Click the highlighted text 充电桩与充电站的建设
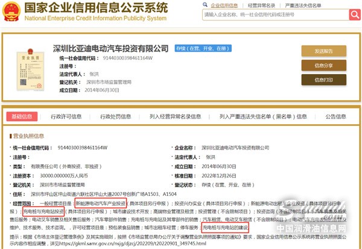362x249 pixels. click(225, 228)
